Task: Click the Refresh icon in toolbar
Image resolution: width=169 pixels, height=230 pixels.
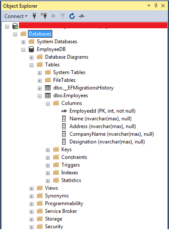Action: coord(72,16)
